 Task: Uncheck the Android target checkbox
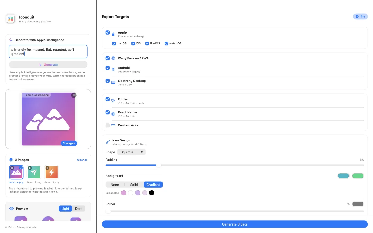107,68
